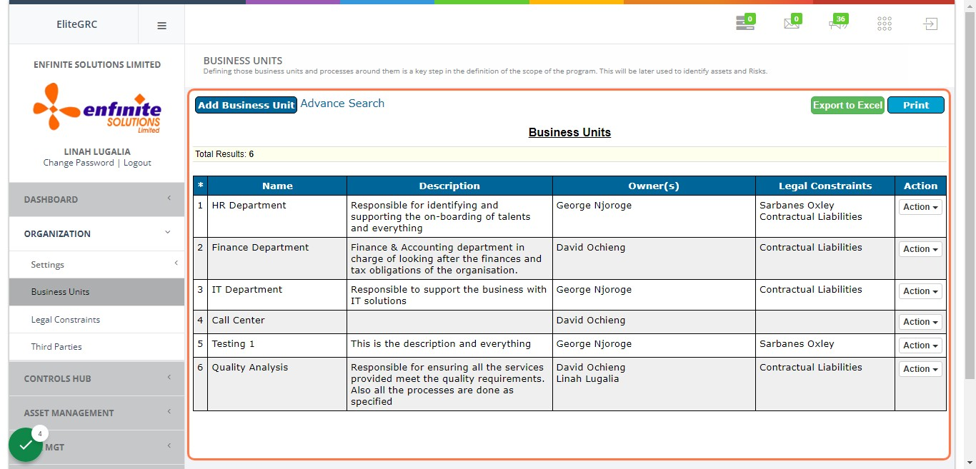Click the logout exit icon in header
Screen dimensions: 976x469
(930, 24)
